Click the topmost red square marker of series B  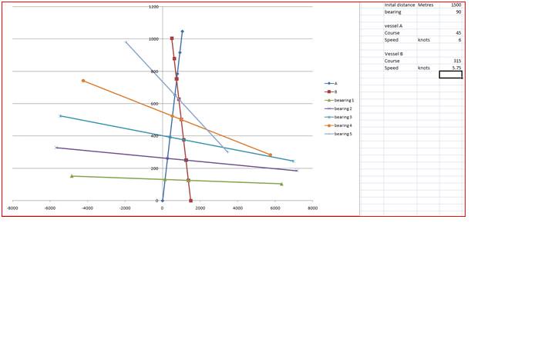[172, 38]
